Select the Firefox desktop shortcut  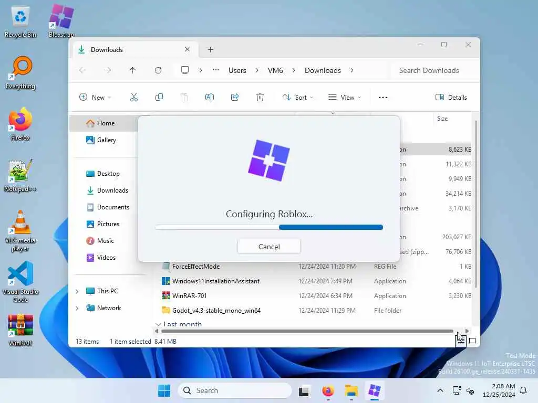coord(20,124)
